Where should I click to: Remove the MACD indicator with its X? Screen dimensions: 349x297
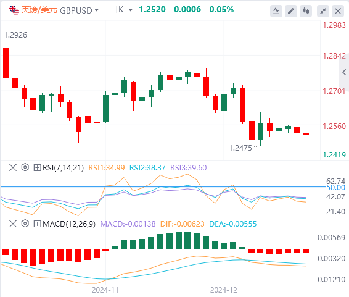(13, 224)
